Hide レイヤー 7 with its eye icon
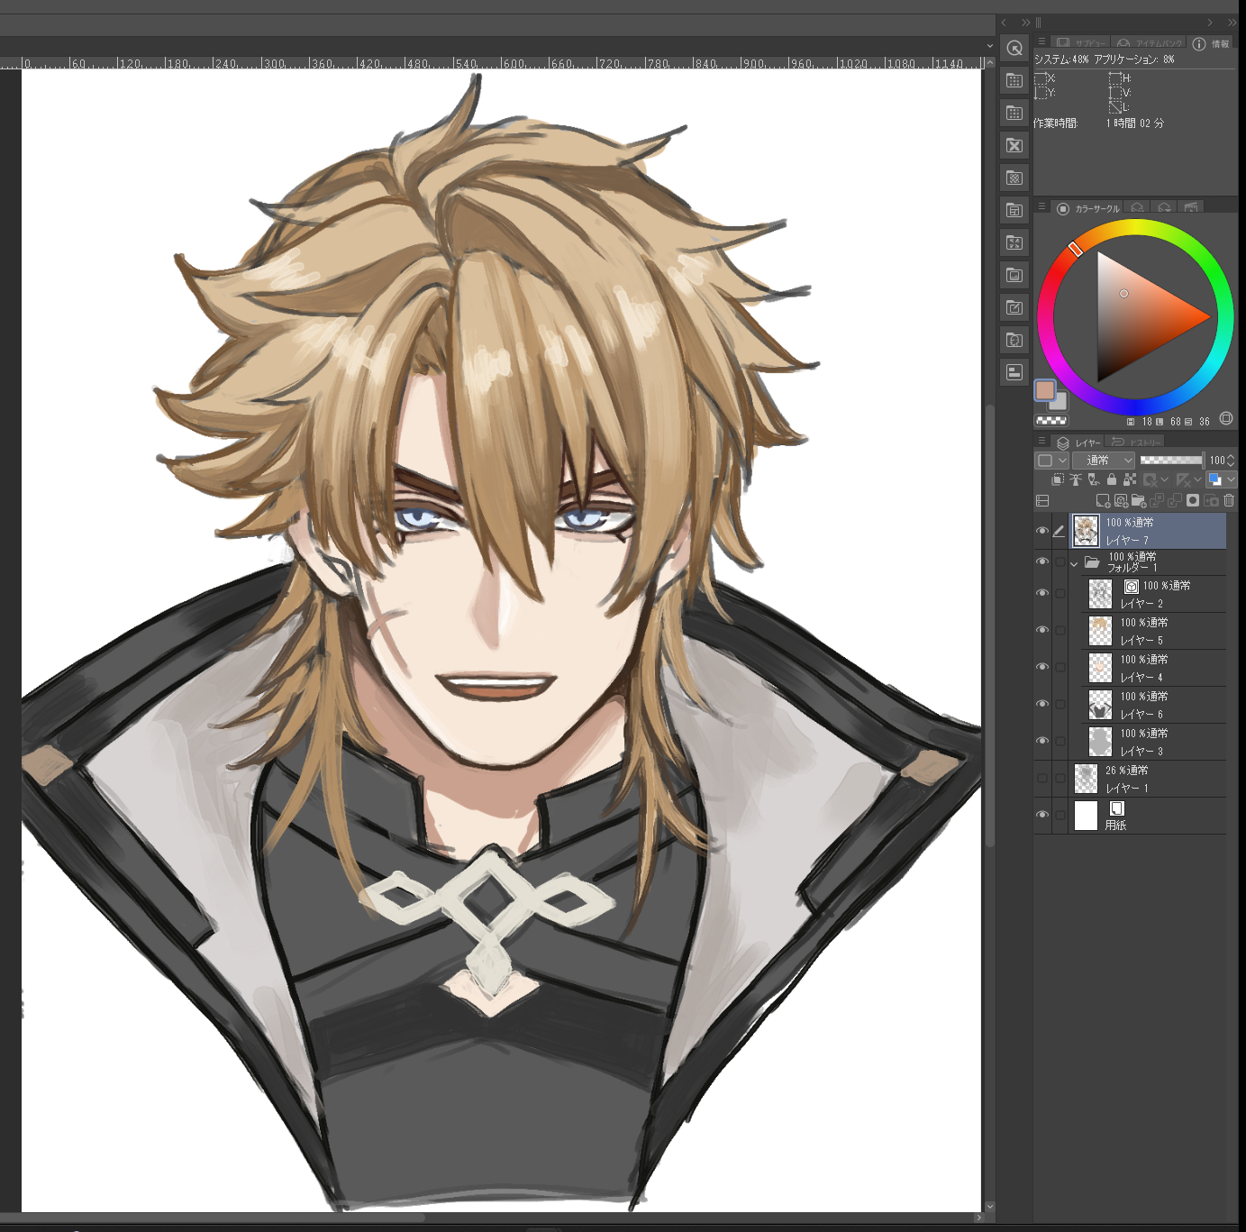The height and width of the screenshot is (1232, 1246). point(1042,531)
